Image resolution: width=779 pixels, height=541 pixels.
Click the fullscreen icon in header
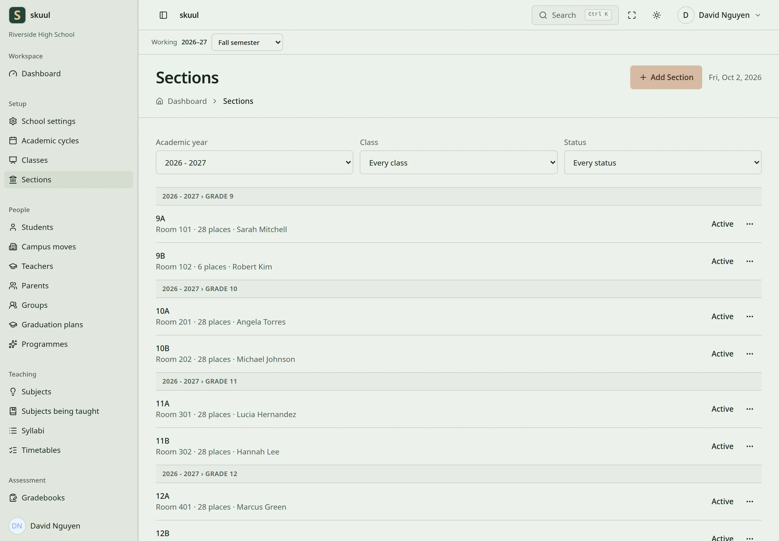click(x=632, y=15)
